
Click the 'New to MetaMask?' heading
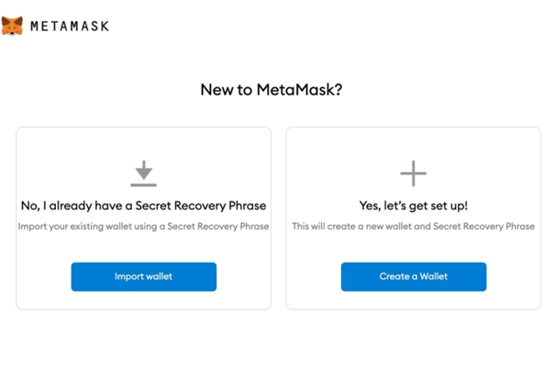pos(272,90)
